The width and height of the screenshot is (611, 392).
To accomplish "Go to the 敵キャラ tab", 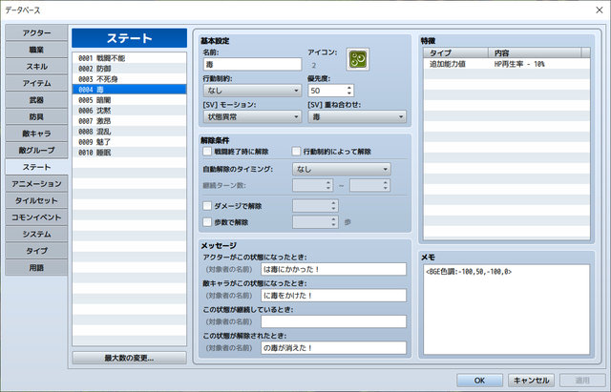I will (x=36, y=134).
